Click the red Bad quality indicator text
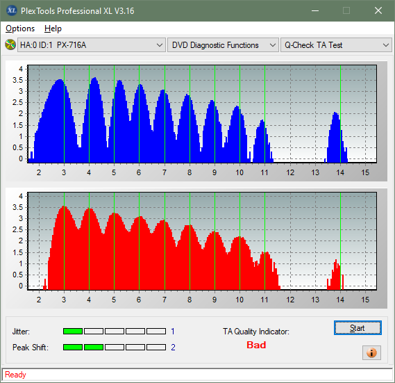 pyautogui.click(x=256, y=345)
